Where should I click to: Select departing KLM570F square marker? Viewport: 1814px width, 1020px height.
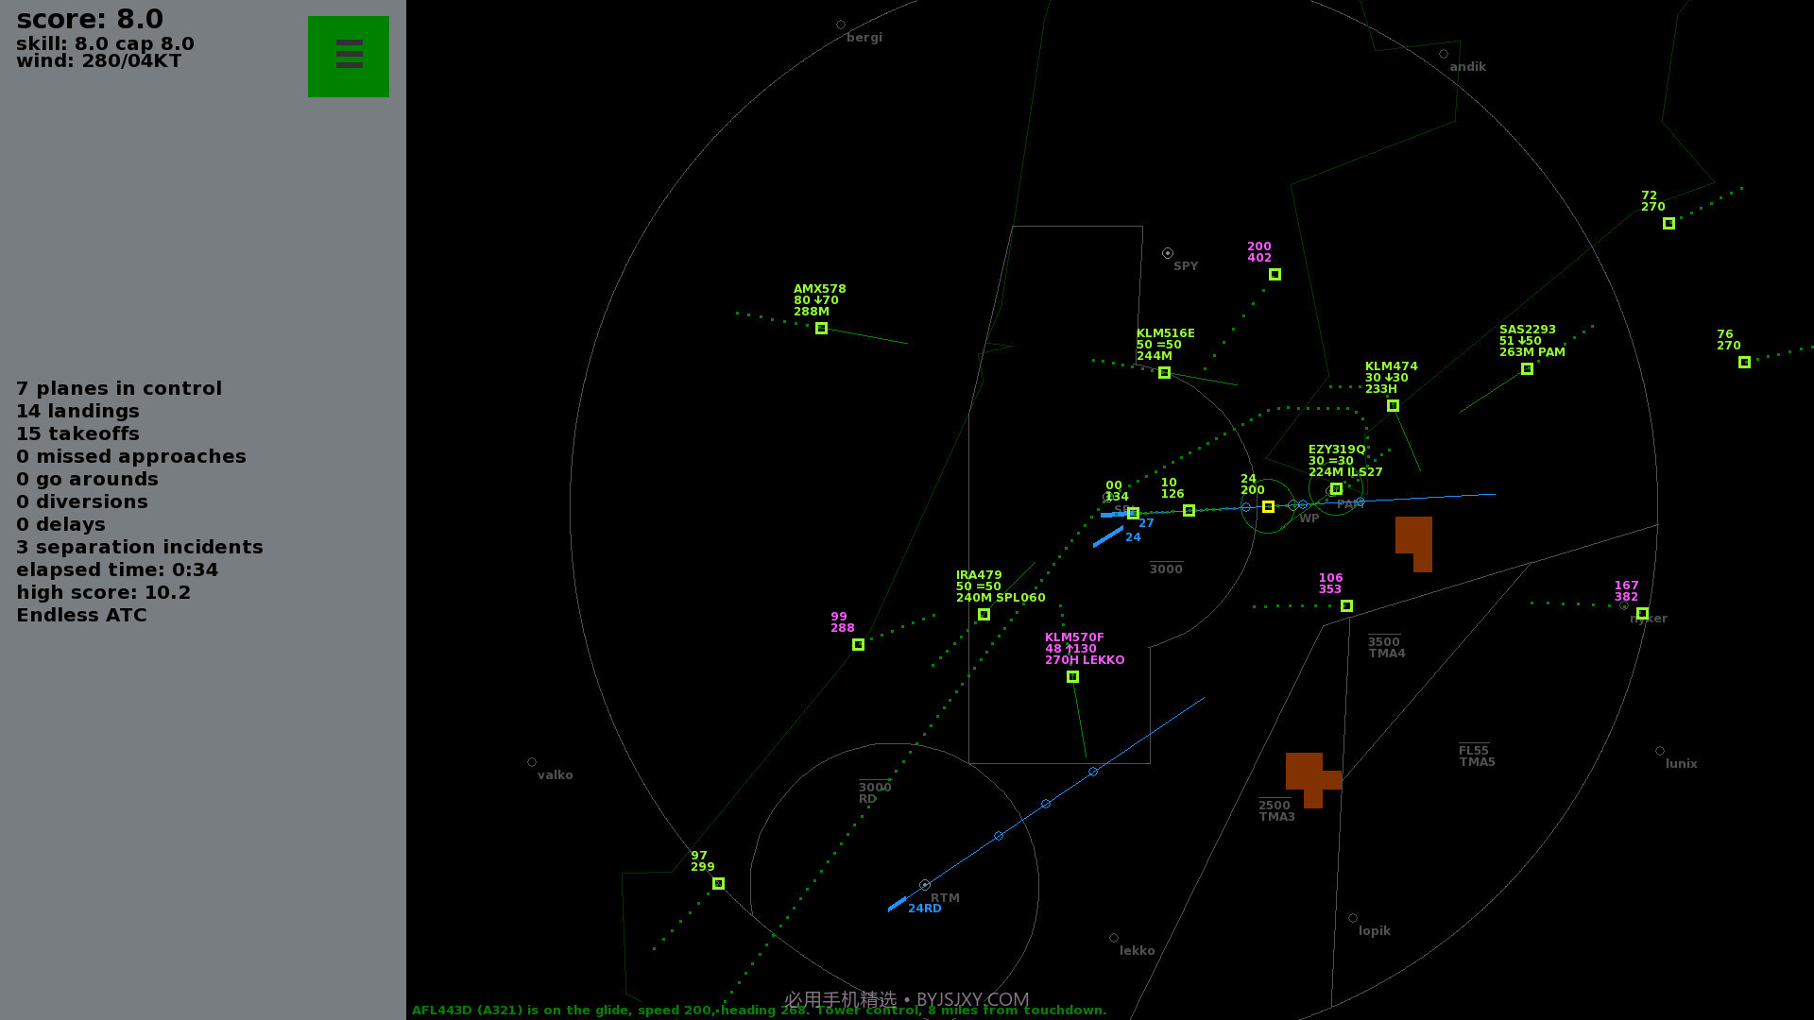pos(1072,677)
